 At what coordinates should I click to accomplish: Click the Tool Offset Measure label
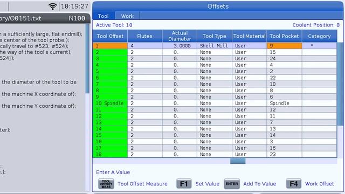142,184
